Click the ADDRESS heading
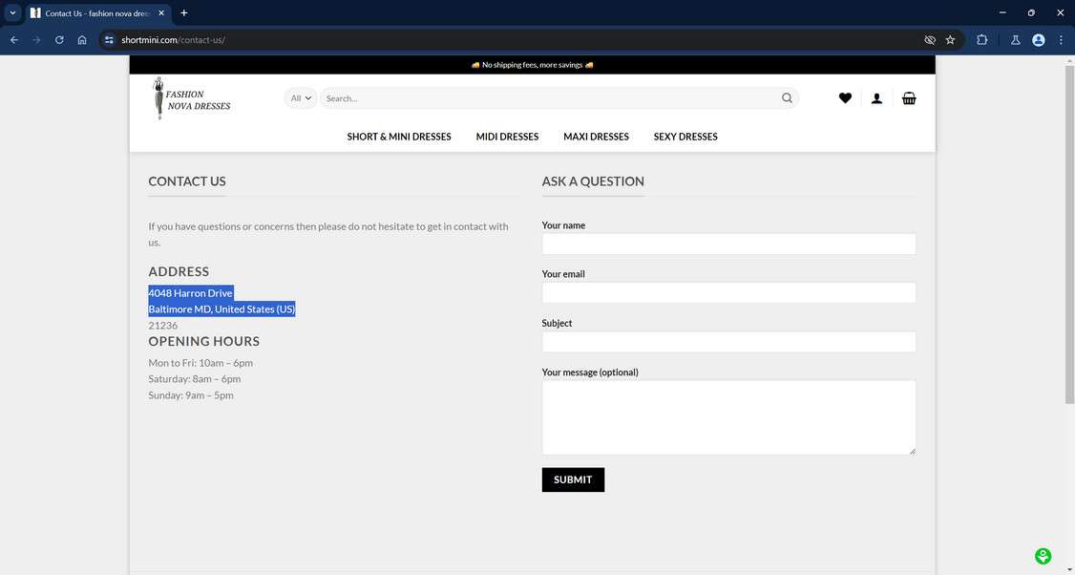The height and width of the screenshot is (575, 1075). 179,271
